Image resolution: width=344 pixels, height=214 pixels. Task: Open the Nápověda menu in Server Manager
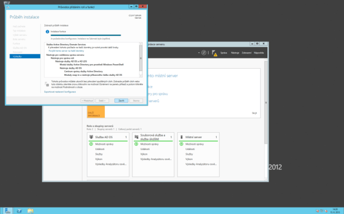coord(259,53)
